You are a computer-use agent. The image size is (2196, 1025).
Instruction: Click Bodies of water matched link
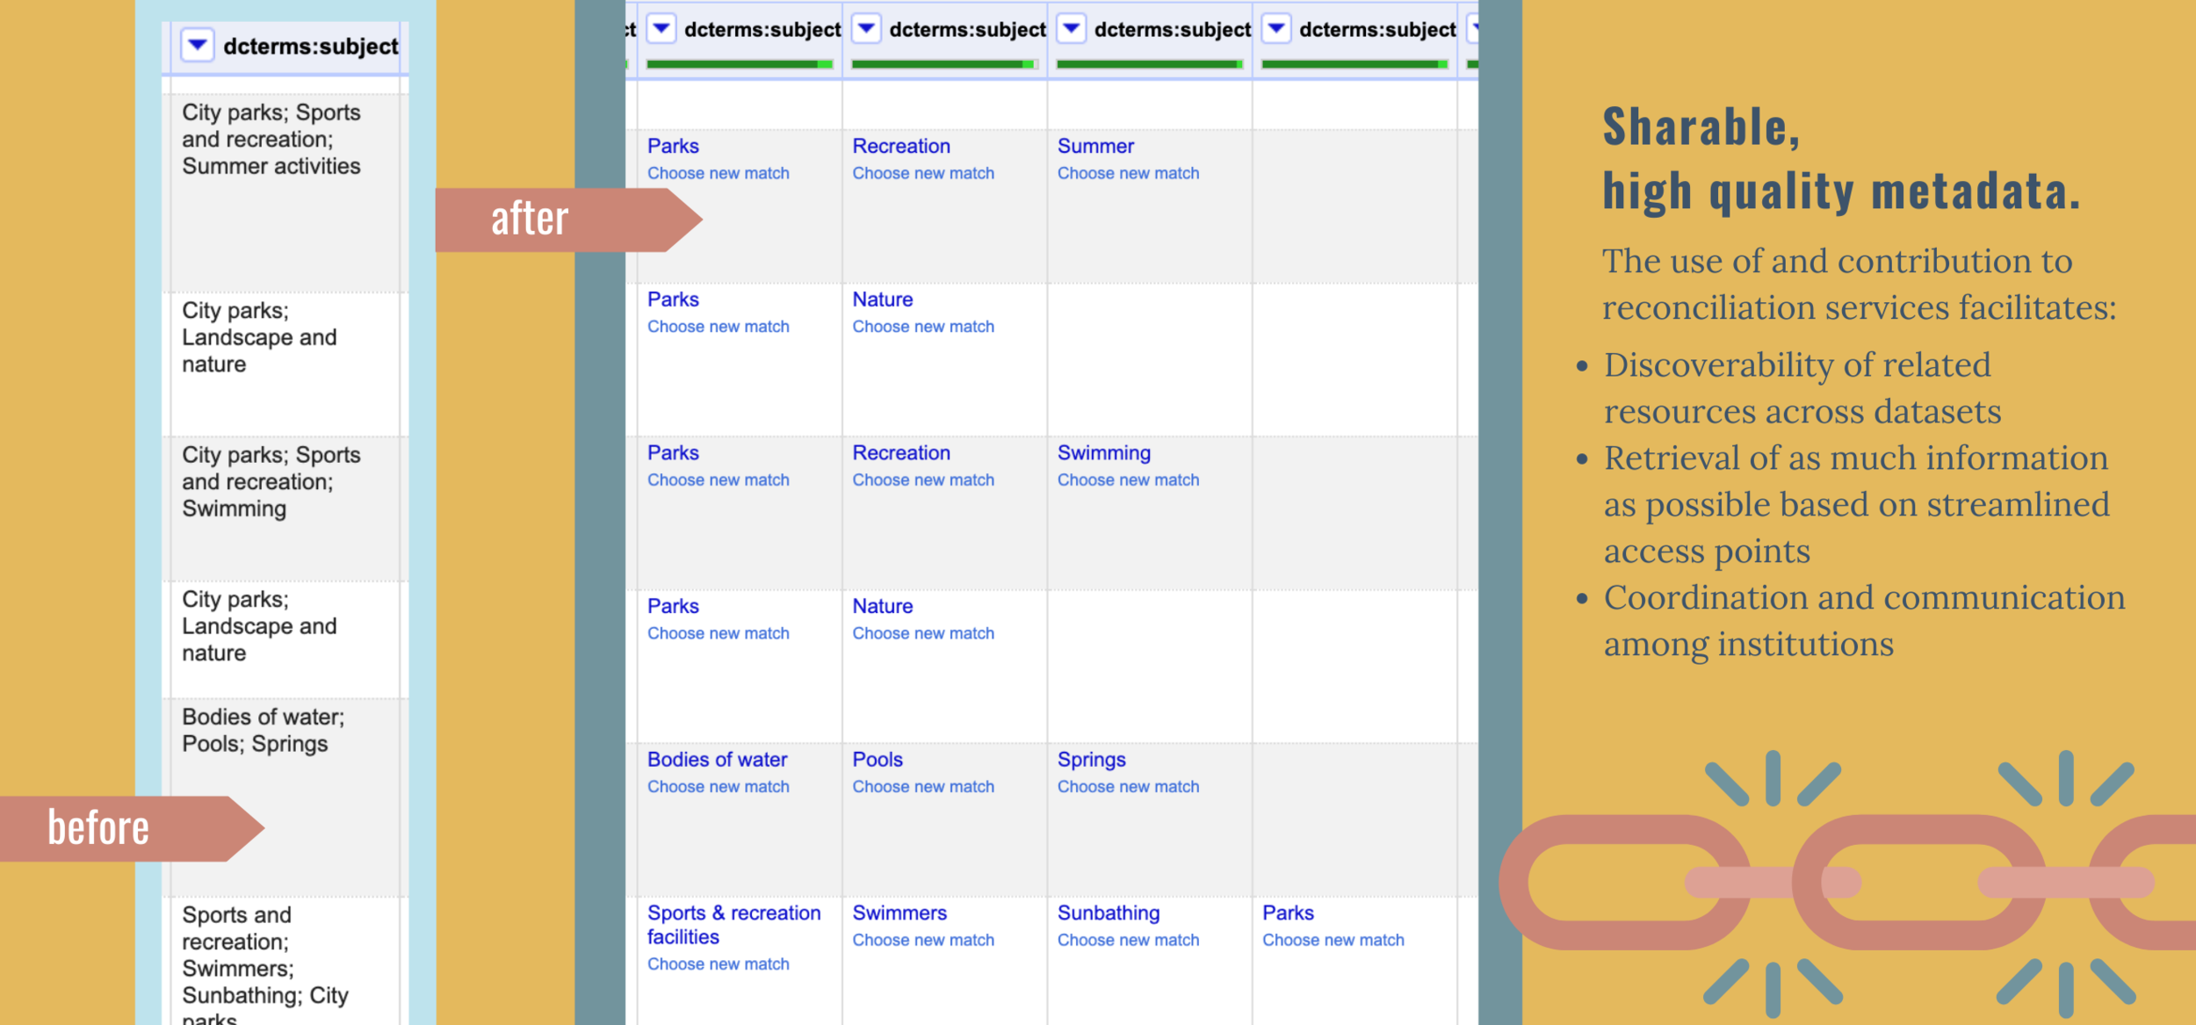click(717, 759)
